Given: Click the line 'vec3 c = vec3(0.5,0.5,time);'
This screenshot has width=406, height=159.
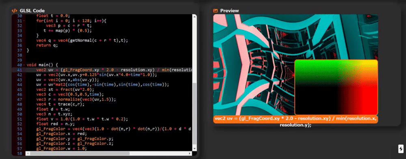Looking at the screenshot, I should click(x=70, y=95).
